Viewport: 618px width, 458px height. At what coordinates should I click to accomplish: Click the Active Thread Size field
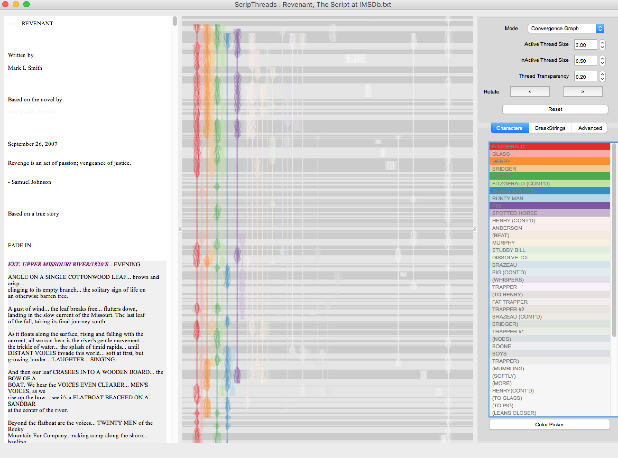[x=585, y=45]
